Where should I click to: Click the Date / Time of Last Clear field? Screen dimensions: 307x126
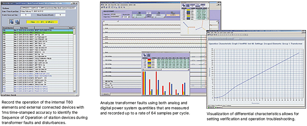43,11
